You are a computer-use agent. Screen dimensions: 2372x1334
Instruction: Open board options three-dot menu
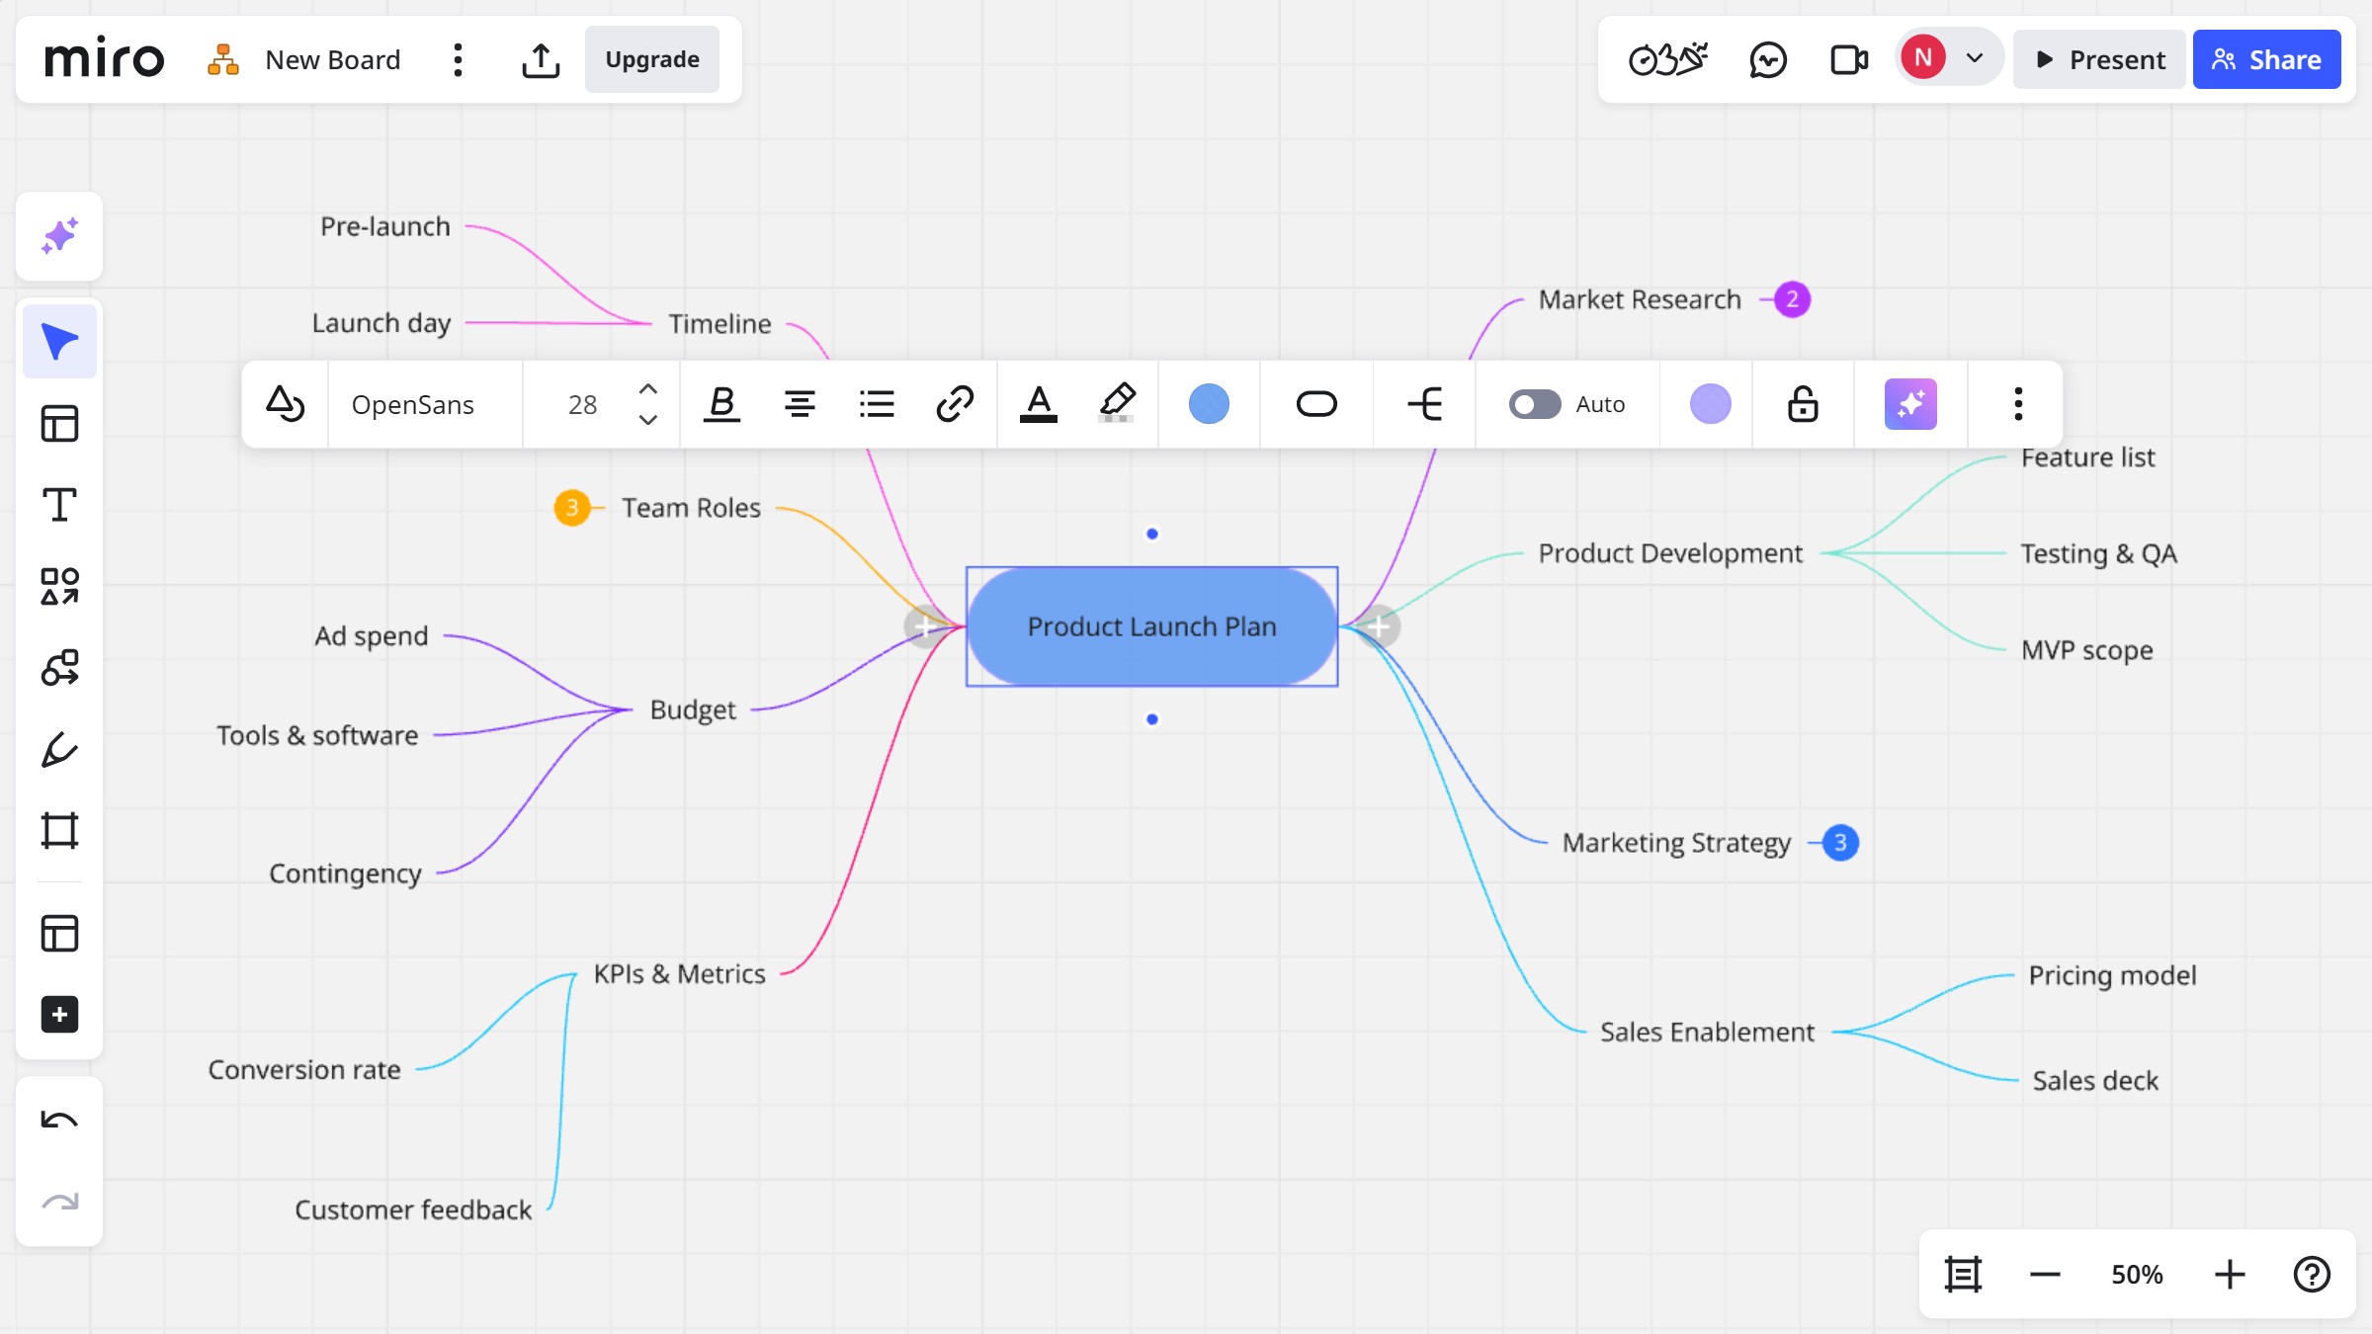click(458, 60)
